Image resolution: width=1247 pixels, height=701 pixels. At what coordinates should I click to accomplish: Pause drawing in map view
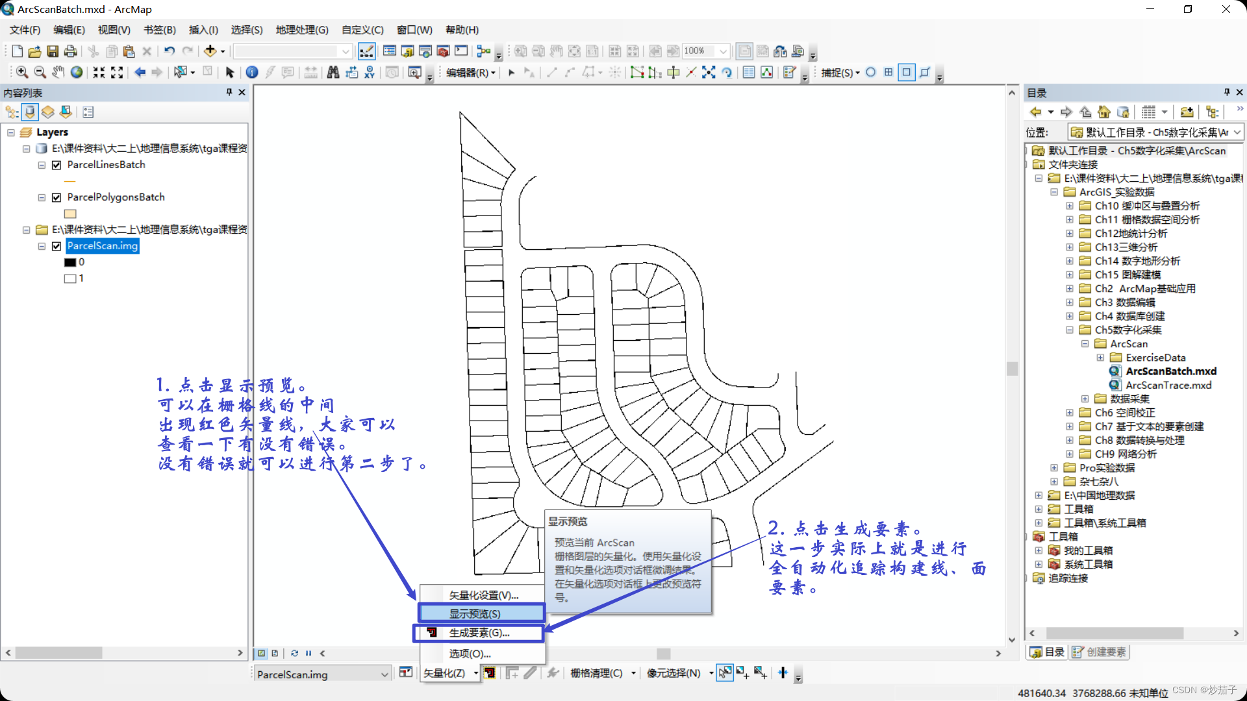click(309, 653)
